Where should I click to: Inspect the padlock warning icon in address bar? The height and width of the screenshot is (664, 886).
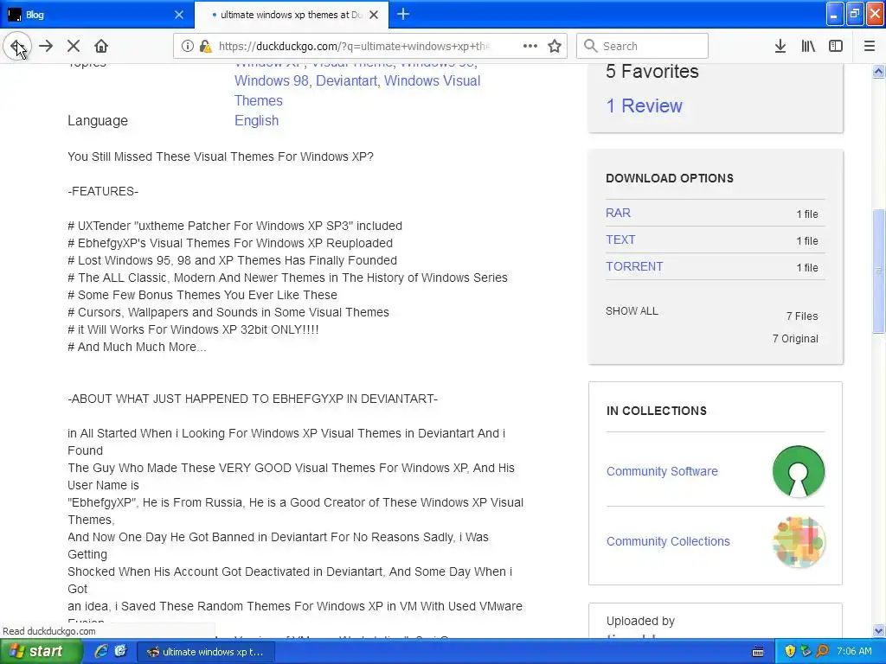pos(205,47)
